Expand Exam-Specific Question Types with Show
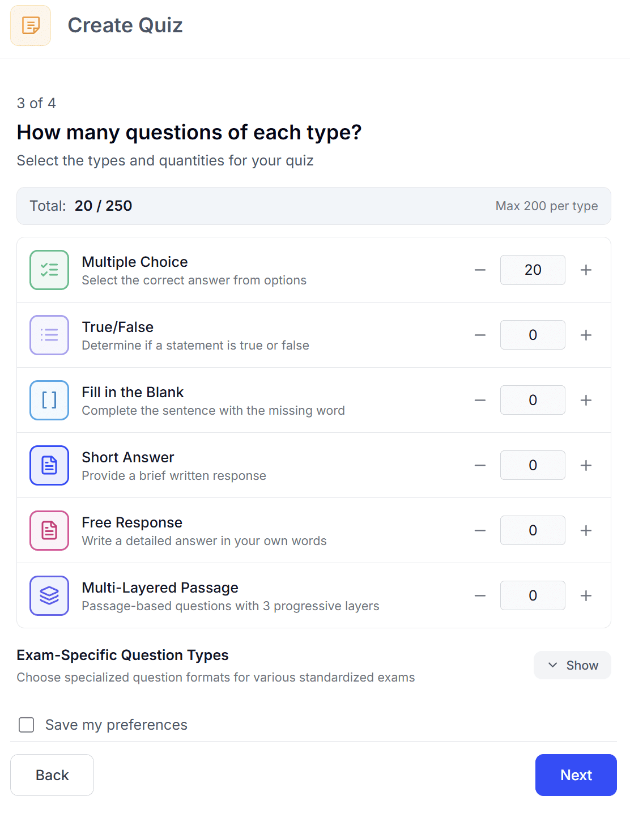Image resolution: width=630 pixels, height=813 pixels. coord(572,665)
